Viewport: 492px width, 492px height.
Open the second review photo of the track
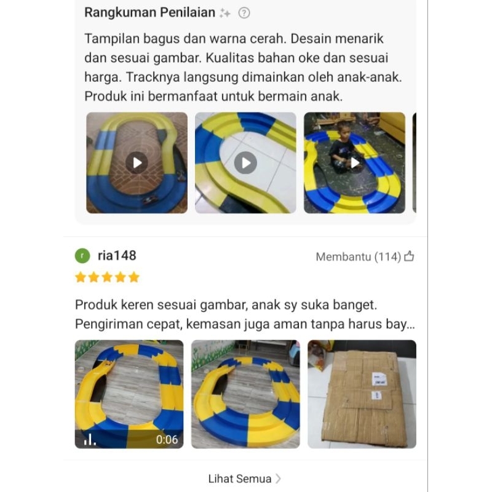click(x=245, y=394)
